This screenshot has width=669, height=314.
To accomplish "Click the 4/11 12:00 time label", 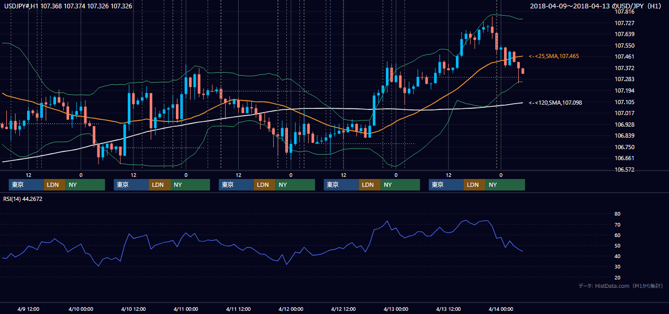I will (239, 309).
